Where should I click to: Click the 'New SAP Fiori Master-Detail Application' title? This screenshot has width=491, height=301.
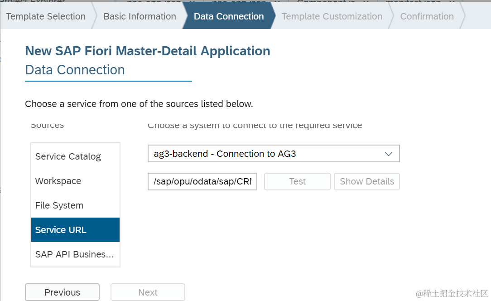pos(148,51)
